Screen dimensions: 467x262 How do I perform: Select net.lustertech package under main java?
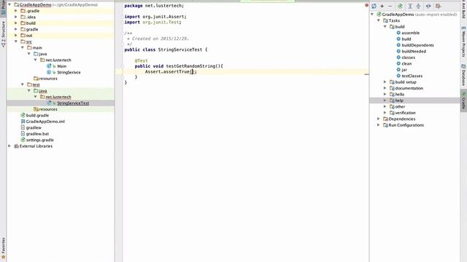click(58, 60)
